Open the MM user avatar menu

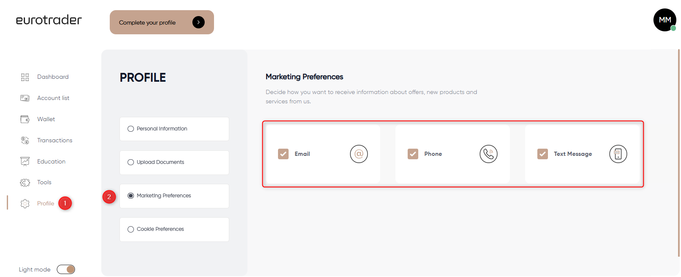tap(664, 20)
